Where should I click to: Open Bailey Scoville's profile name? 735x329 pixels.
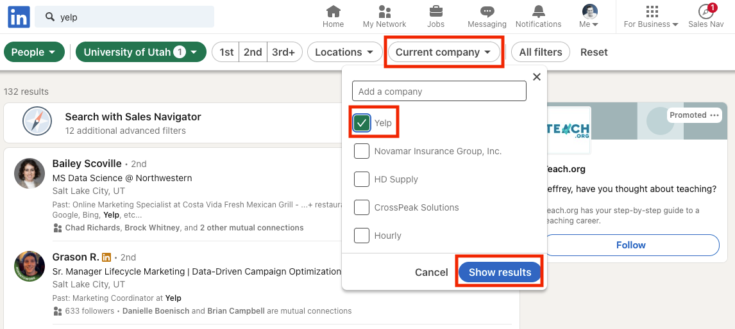click(87, 164)
